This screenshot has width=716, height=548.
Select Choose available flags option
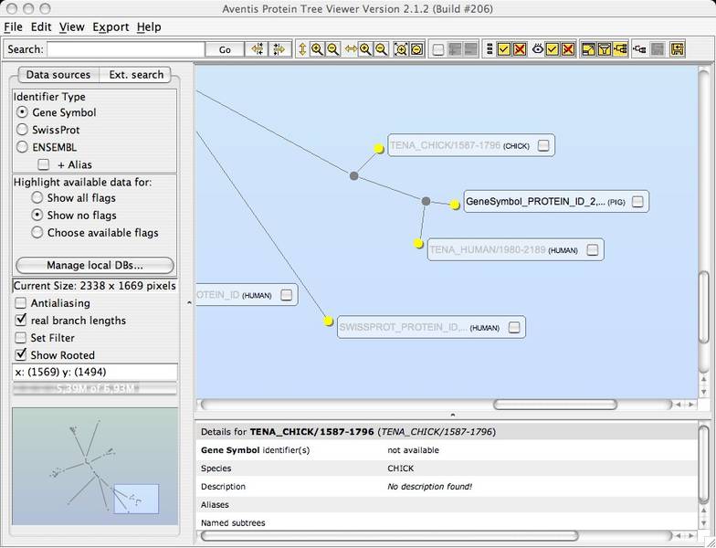pyautogui.click(x=37, y=232)
